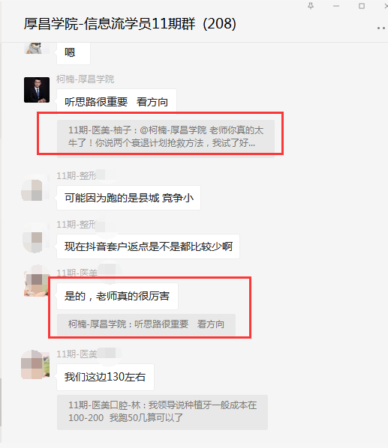
Task: Open the quoted reply 柯楠-厚昌学院：听思路很重要
Action: pyautogui.click(x=146, y=324)
